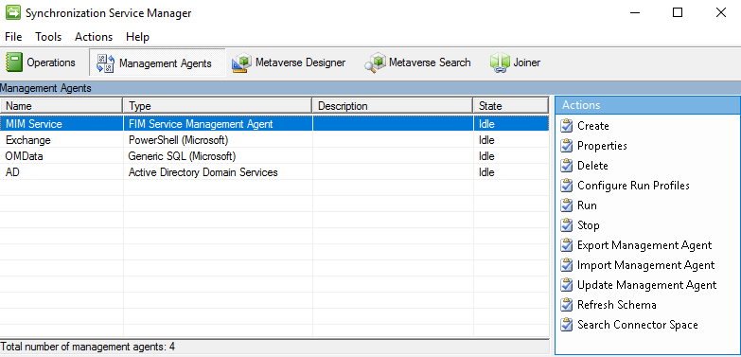Click the Delete action link
741x357 pixels.
pos(592,166)
